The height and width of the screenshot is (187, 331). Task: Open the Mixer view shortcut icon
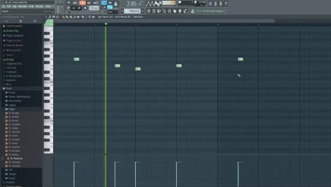(169, 11)
